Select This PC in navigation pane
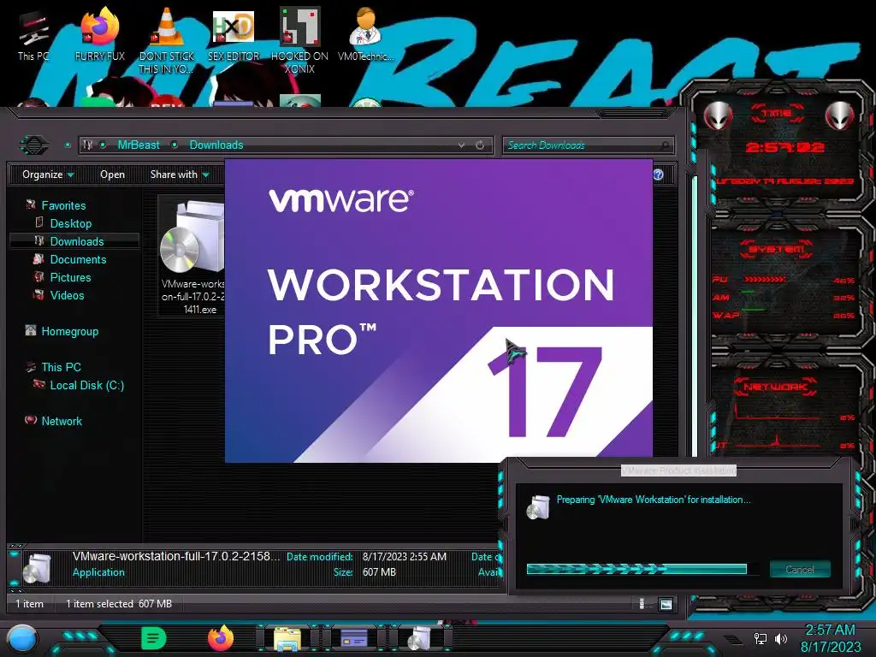This screenshot has height=657, width=876. tap(61, 367)
